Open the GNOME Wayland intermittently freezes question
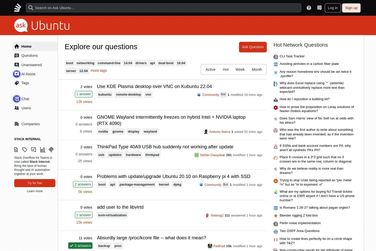 point(171,120)
